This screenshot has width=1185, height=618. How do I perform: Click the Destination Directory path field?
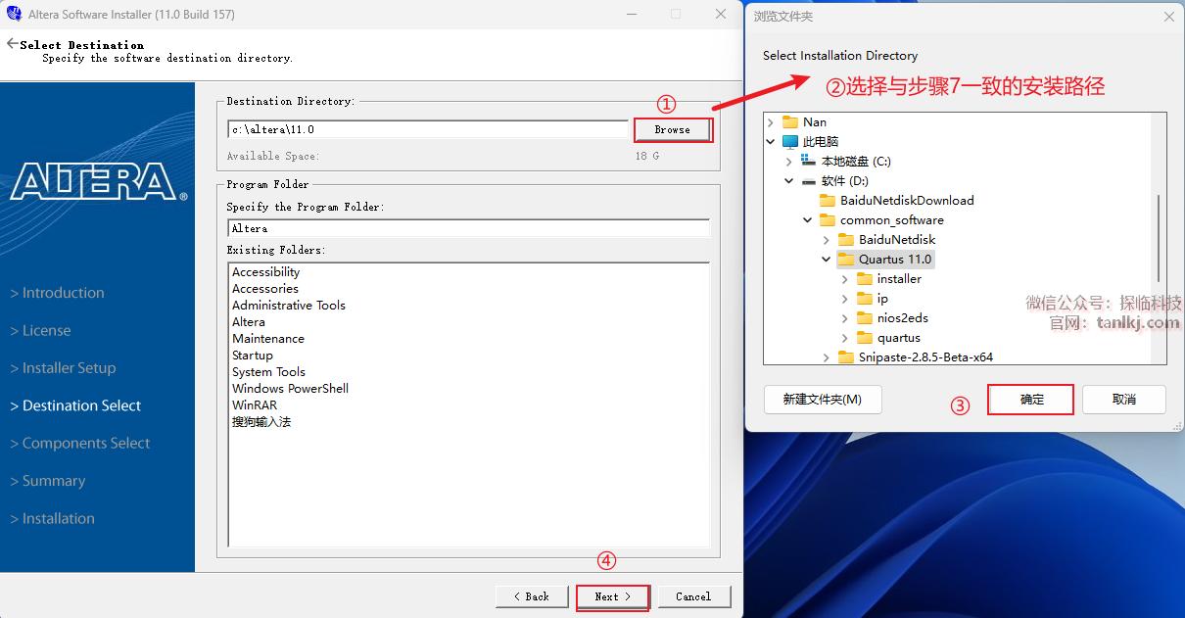tap(427, 129)
